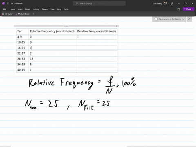Switch to the Review tab
The height and width of the screenshot is (147, 196).
click(45, 9)
